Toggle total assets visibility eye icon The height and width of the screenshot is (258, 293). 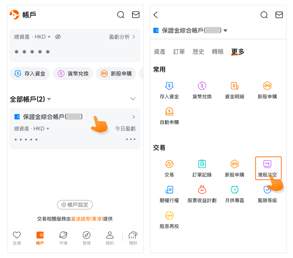pyautogui.click(x=58, y=37)
